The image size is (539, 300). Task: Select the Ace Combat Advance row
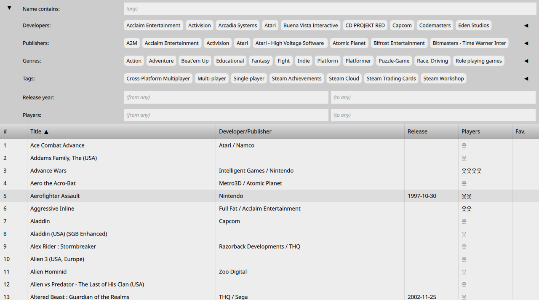[269, 145]
